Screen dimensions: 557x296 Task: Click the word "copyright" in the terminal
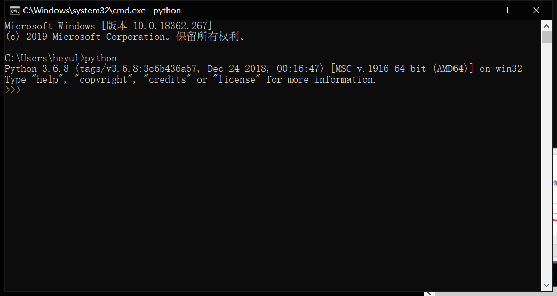click(104, 79)
